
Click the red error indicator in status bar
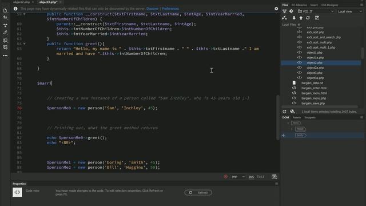coord(225,177)
